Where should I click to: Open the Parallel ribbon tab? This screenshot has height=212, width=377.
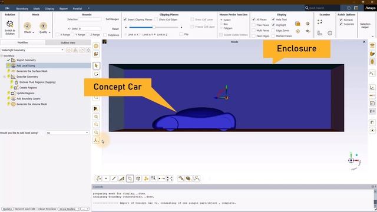(x=77, y=9)
